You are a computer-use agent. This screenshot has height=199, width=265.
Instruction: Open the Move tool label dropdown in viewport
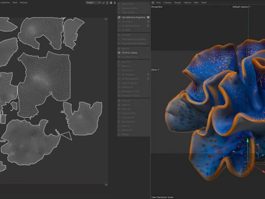coord(155,70)
